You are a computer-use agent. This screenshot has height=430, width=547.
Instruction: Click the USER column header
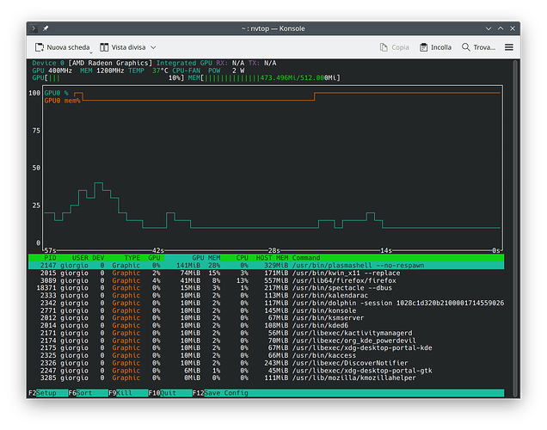coord(80,258)
